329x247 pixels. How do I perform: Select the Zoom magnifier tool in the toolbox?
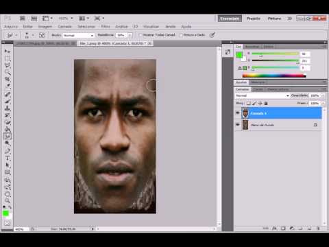(8, 201)
